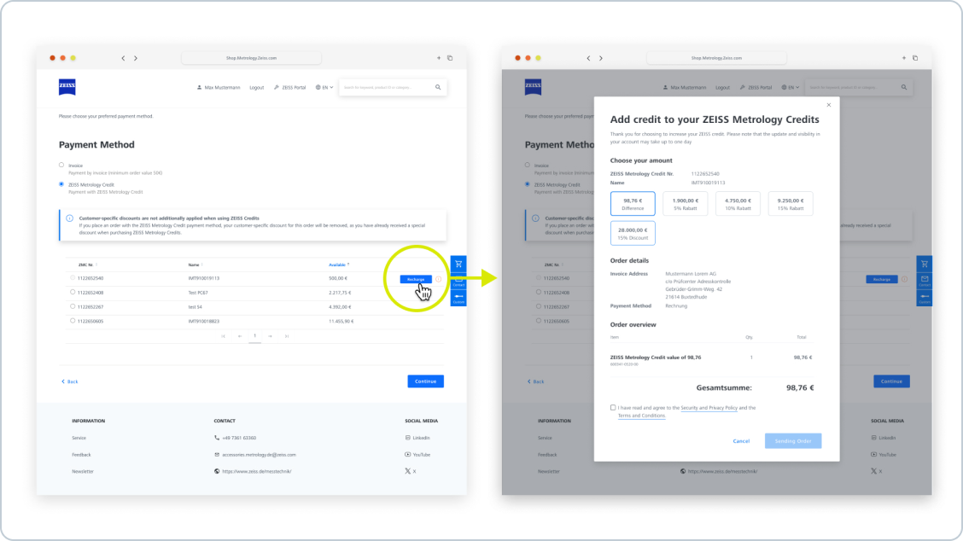Expand the EN language dropdown in left window
This screenshot has width=963, height=541.
(x=324, y=87)
